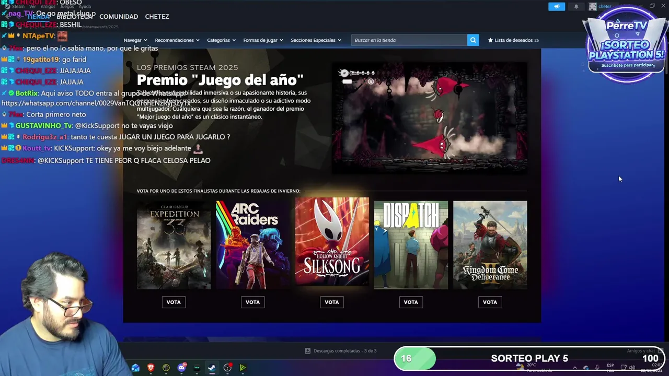Screen dimensions: 669x376
Task: Open Brave browser from taskbar
Action: (x=151, y=368)
